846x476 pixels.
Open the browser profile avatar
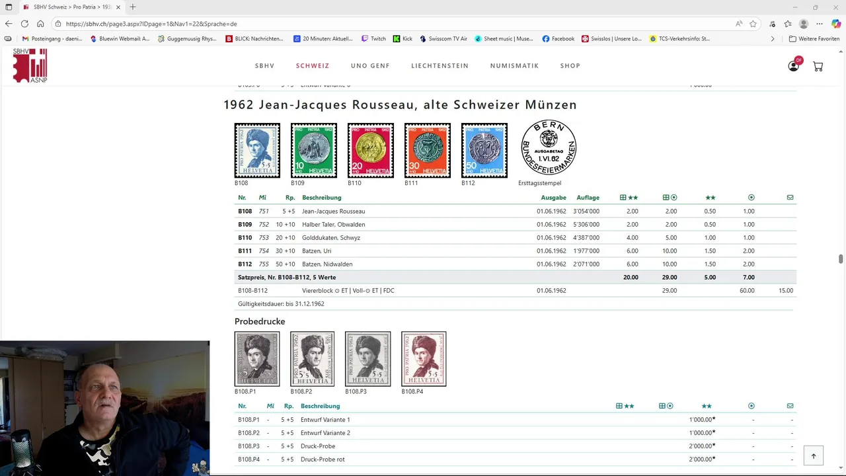[x=804, y=24]
